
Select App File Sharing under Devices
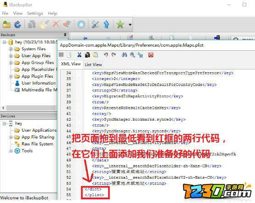tap(38, 137)
